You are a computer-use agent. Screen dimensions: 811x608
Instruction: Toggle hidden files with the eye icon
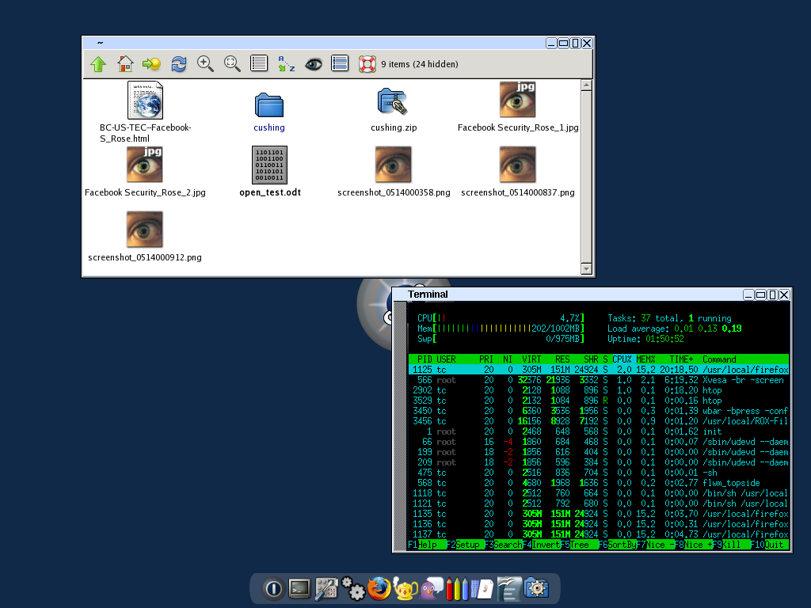314,64
